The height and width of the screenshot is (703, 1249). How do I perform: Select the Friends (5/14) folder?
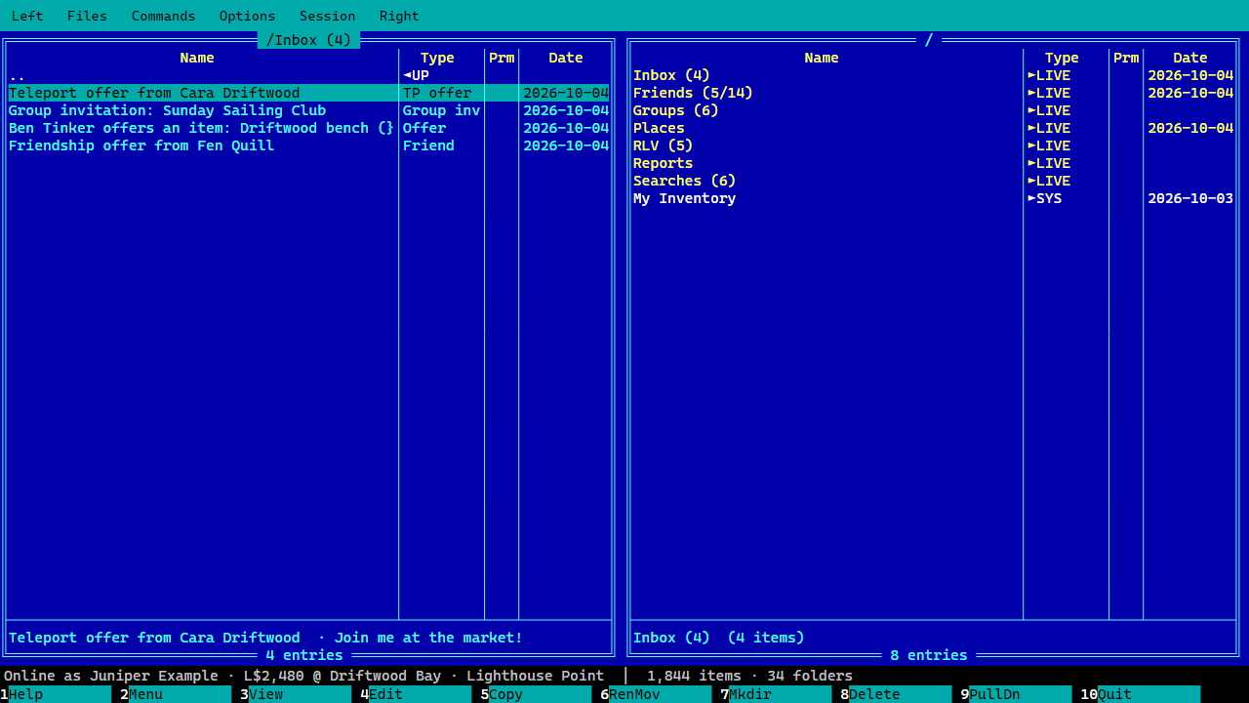[933, 93]
